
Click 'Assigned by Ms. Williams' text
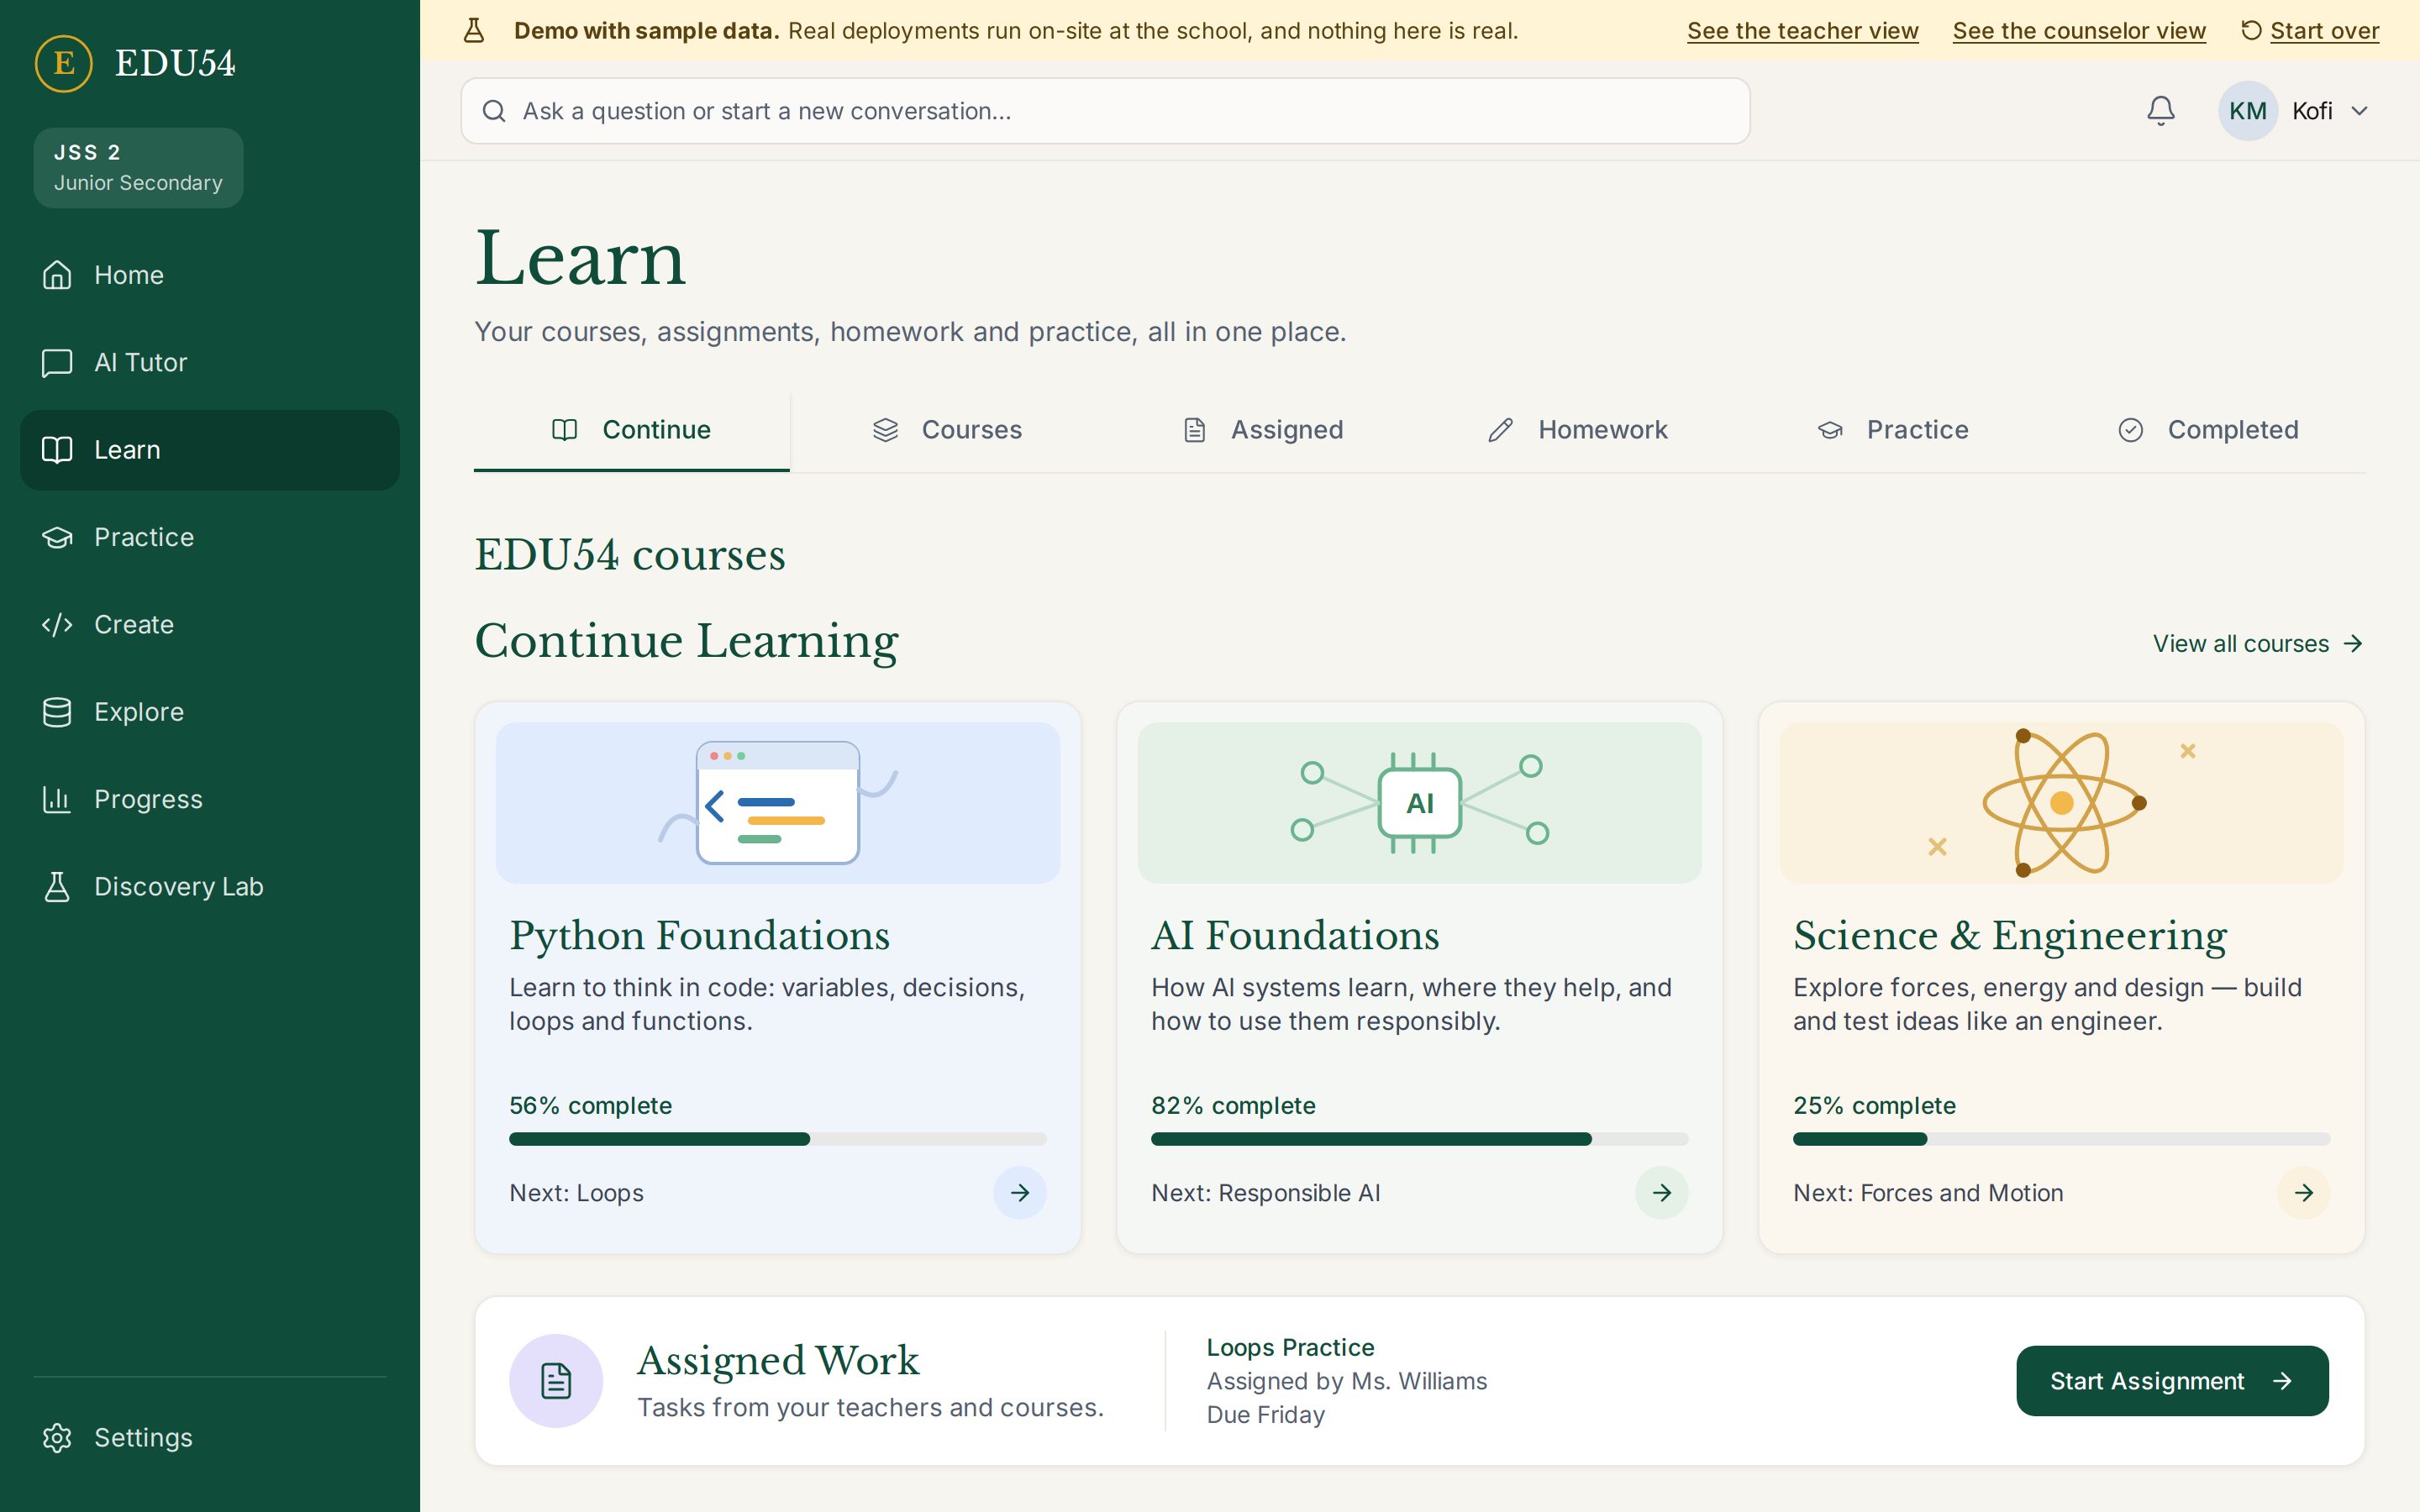pyautogui.click(x=1346, y=1381)
